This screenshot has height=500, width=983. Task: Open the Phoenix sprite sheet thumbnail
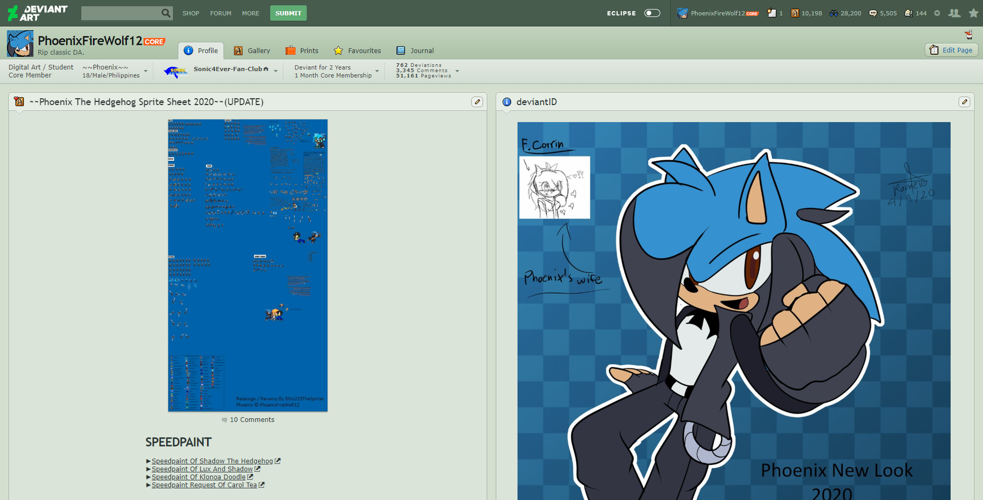click(x=248, y=265)
